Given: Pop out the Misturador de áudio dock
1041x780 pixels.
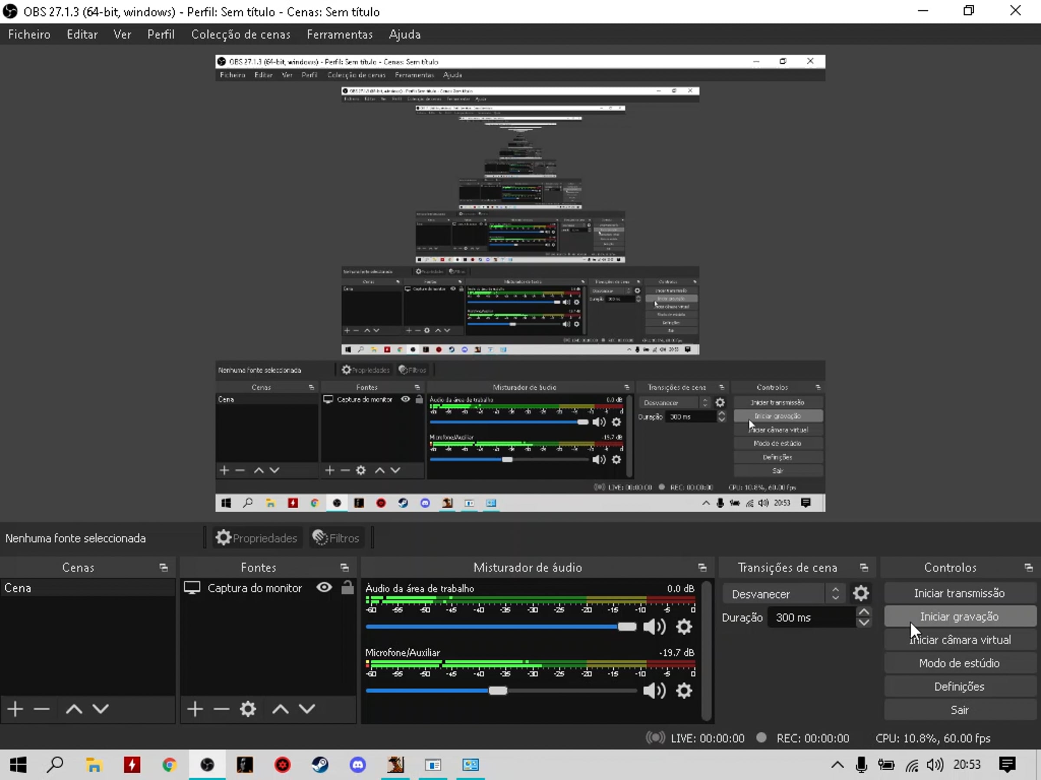Looking at the screenshot, I should pyautogui.click(x=702, y=568).
